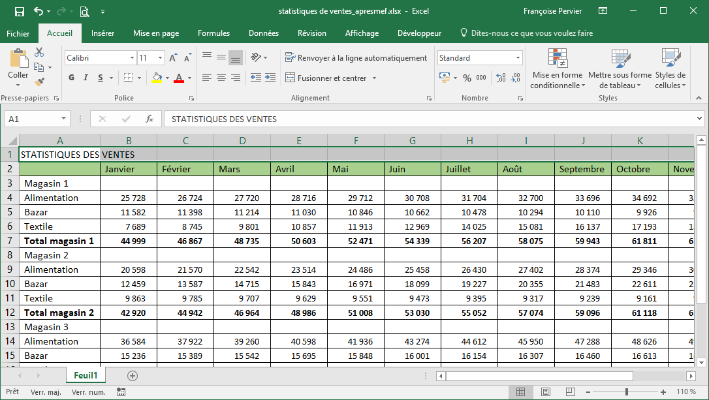Click the insert function fx icon
This screenshot has width=709, height=400.
click(150, 119)
